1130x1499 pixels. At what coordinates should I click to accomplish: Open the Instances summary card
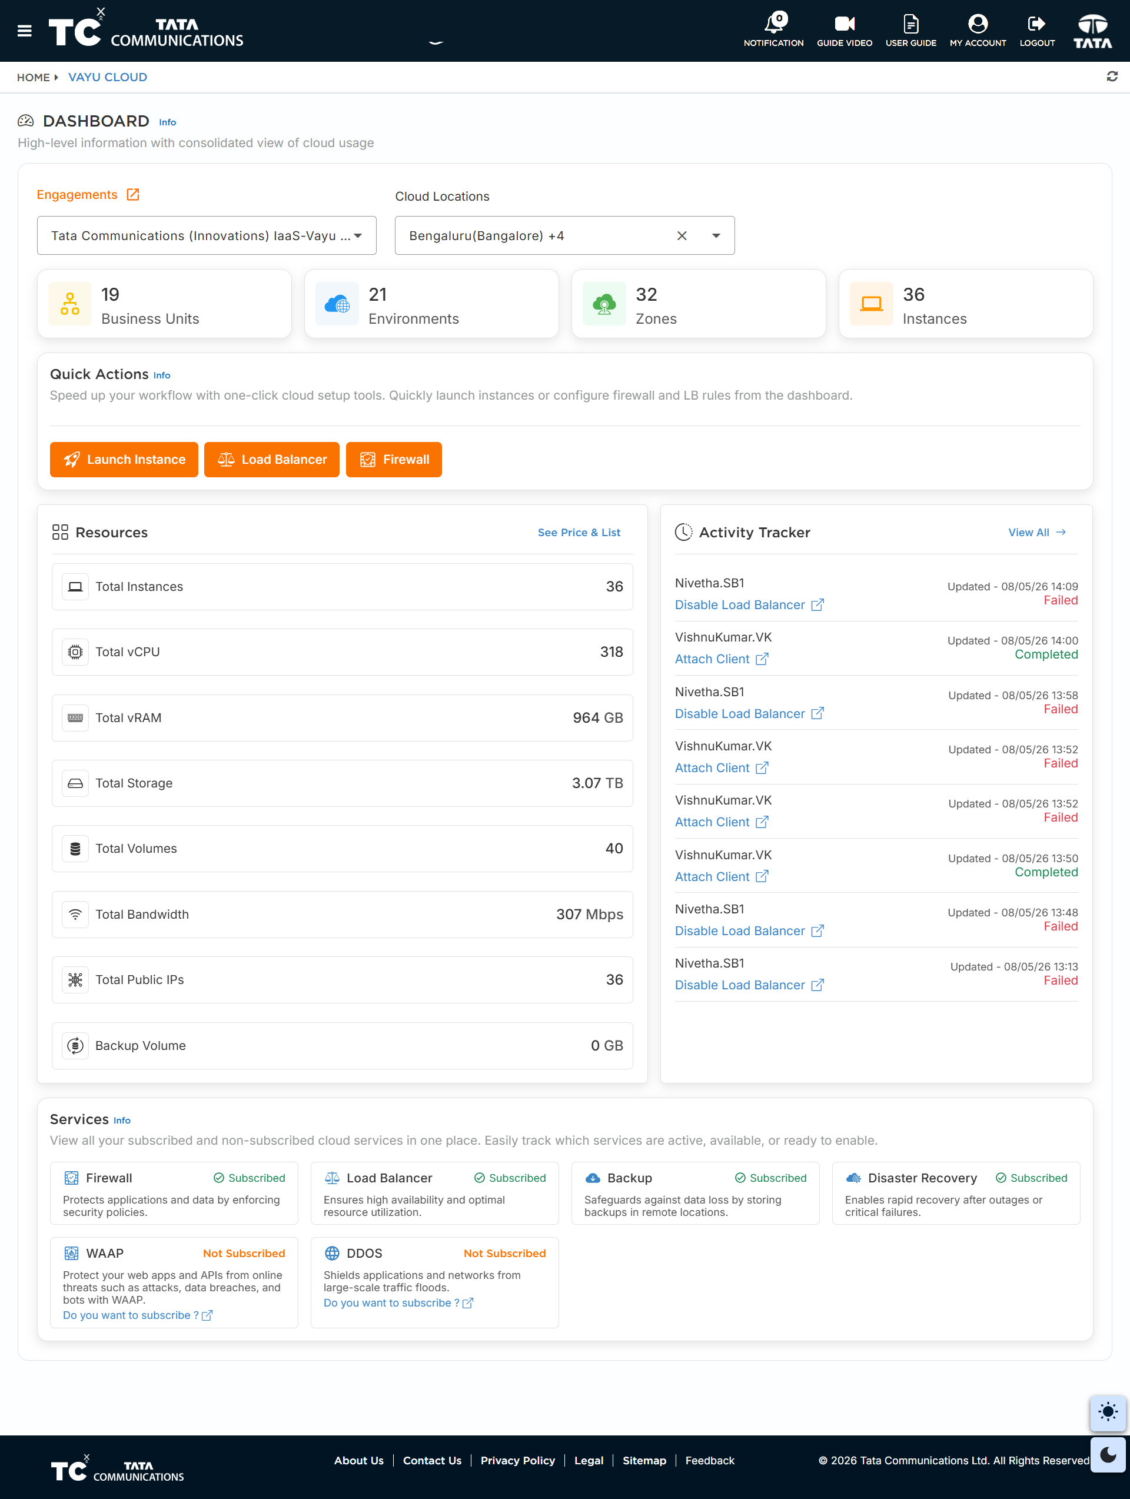(x=965, y=304)
